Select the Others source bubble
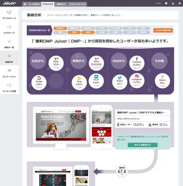This screenshot has width=183, height=186. (163, 81)
